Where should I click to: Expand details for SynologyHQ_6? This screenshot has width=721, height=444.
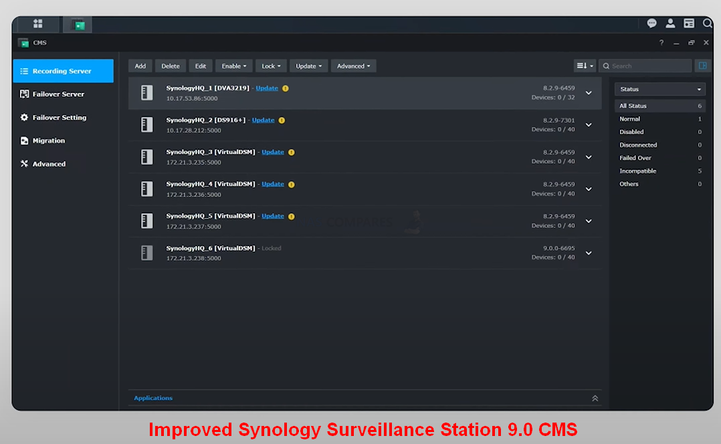point(589,253)
